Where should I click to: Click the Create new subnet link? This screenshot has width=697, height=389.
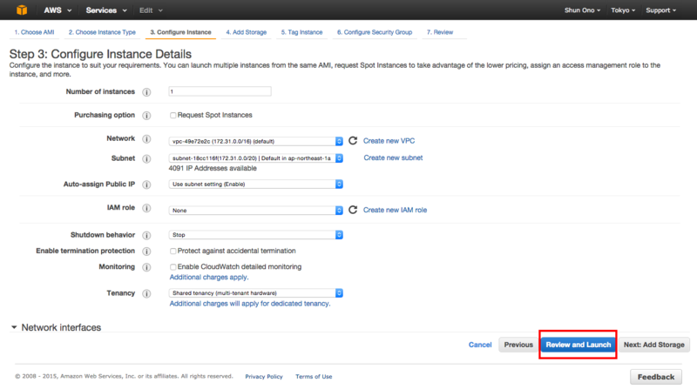click(393, 158)
